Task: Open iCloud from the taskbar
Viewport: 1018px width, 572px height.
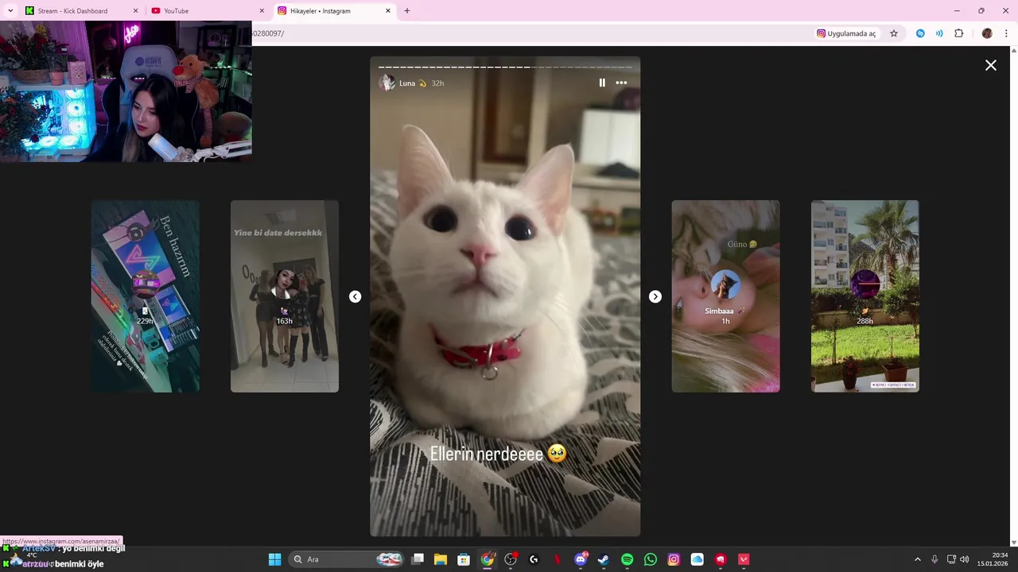Action: click(x=697, y=559)
